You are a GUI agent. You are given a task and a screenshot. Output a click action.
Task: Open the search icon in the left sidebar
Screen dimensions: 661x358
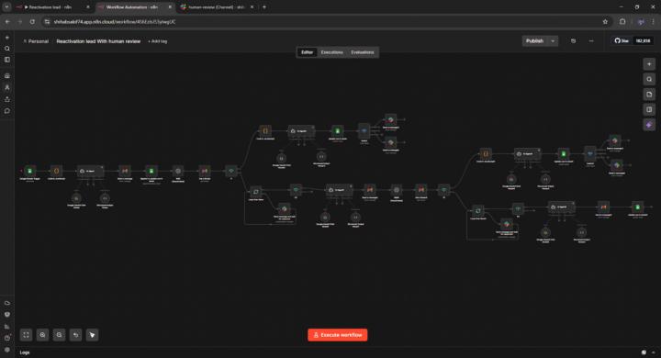[7, 49]
